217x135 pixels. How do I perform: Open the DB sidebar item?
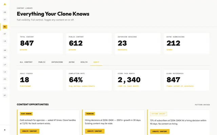(5, 12)
